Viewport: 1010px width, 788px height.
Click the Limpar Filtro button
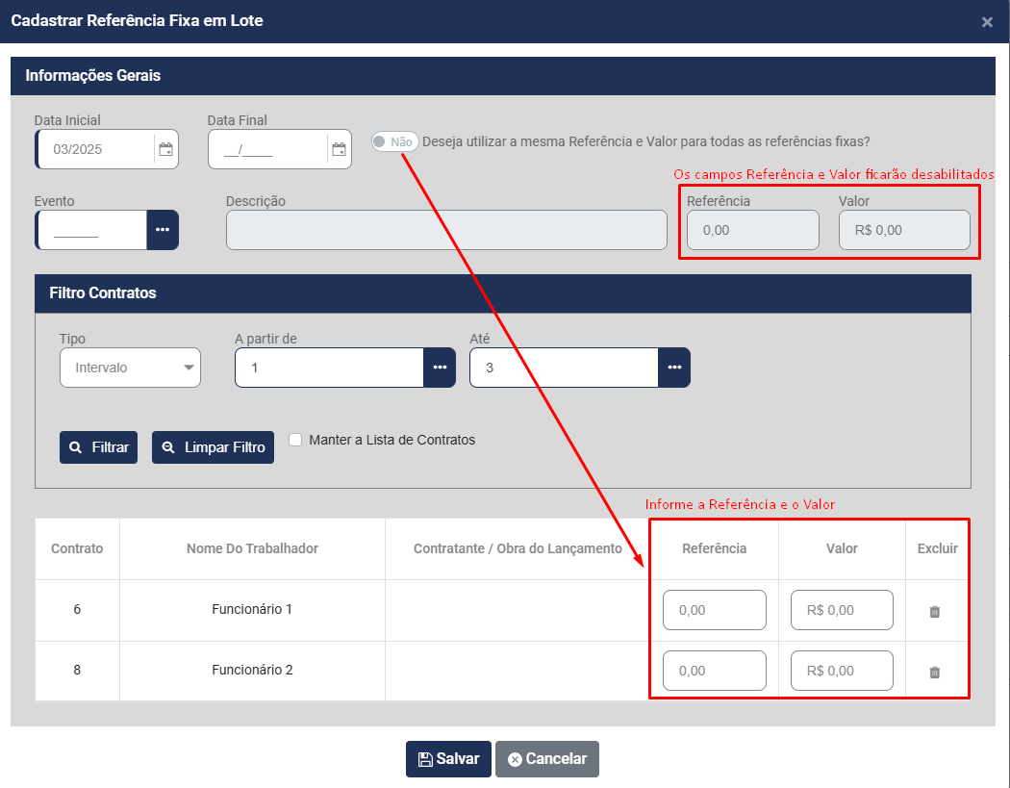coord(214,447)
